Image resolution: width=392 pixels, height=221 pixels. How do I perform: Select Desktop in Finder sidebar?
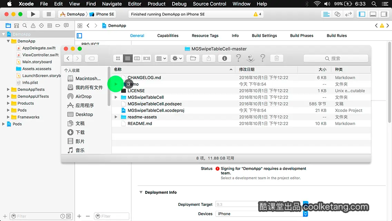[x=84, y=114]
